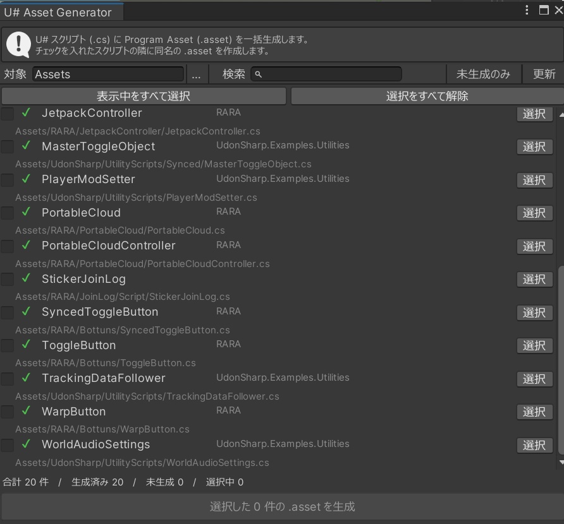This screenshot has width=564, height=524.
Task: Focus the 検索 search field
Action: [x=326, y=74]
